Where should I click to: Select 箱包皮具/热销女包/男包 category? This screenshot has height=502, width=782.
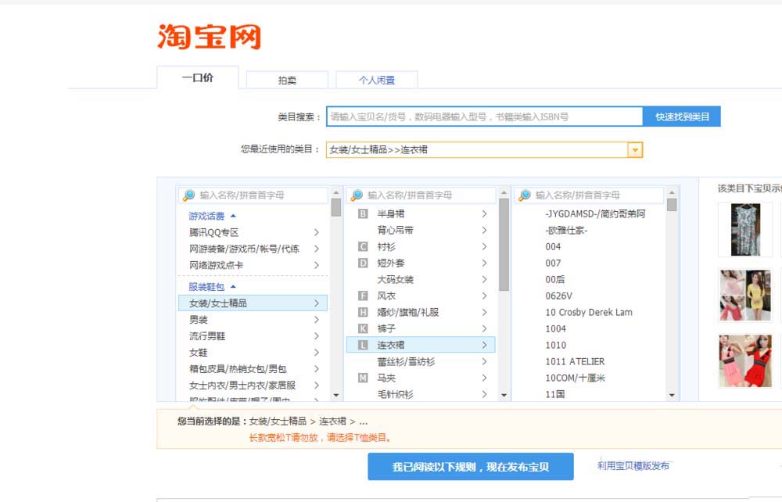[253, 369]
